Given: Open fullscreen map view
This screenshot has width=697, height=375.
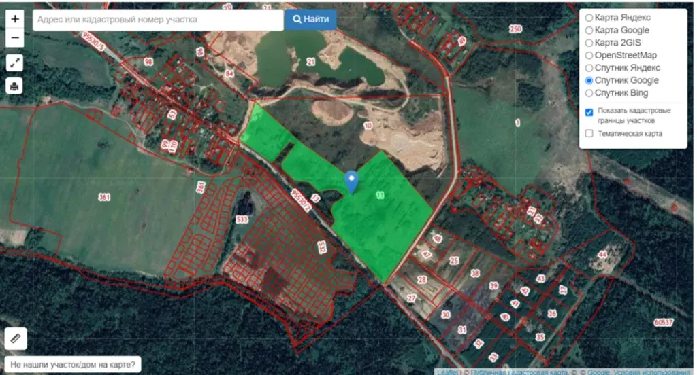Looking at the screenshot, I should pyautogui.click(x=15, y=63).
